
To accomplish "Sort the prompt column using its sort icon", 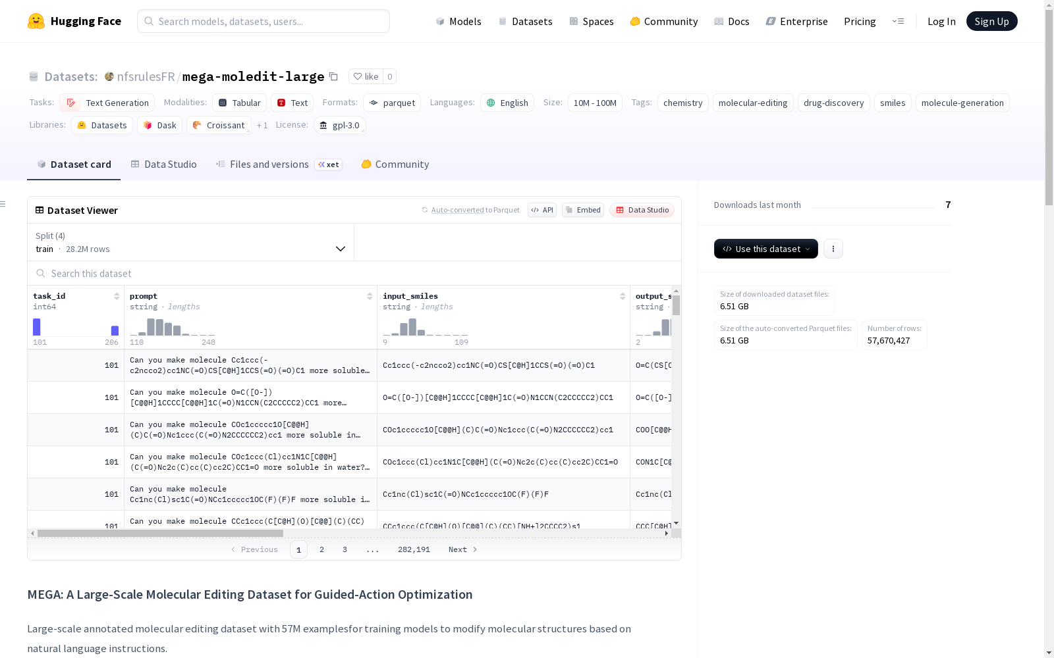I will pyautogui.click(x=370, y=296).
